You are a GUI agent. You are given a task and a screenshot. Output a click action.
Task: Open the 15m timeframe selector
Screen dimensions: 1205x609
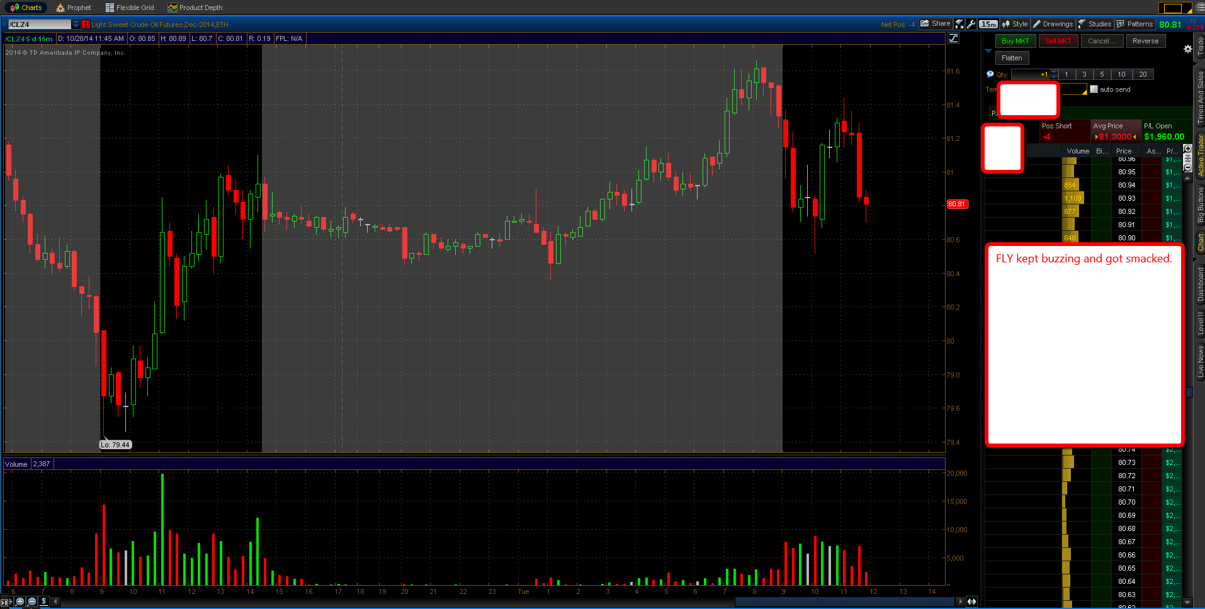988,24
